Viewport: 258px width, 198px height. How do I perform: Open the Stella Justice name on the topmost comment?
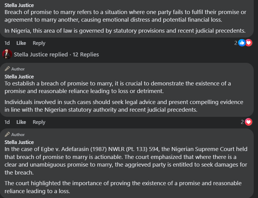point(19,5)
